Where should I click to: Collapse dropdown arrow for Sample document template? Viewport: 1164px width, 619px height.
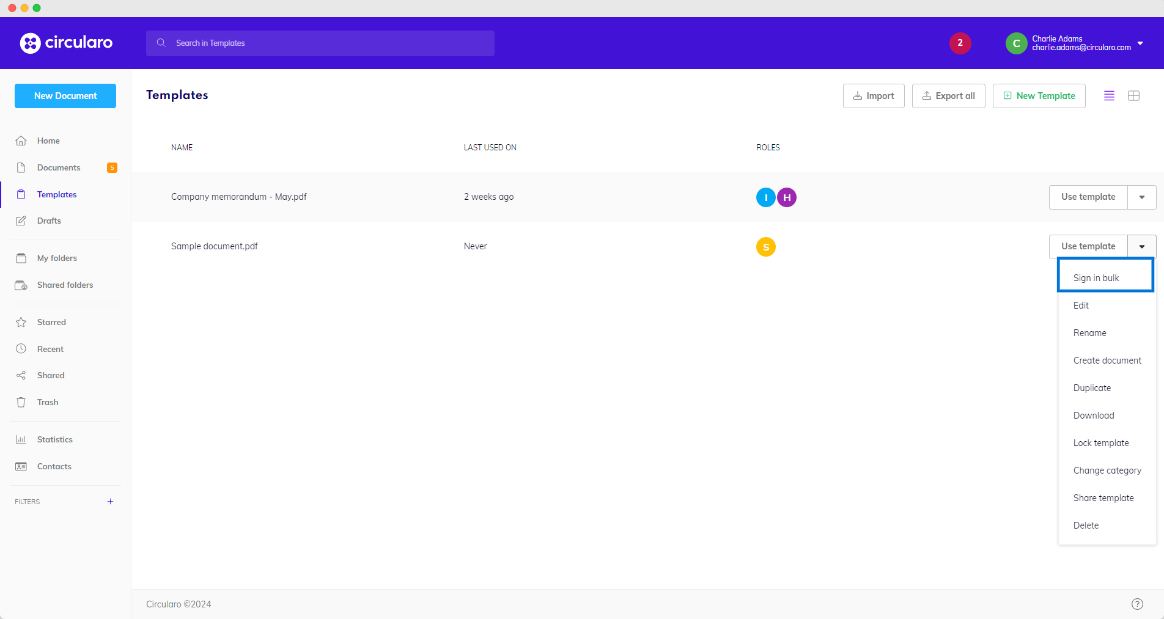click(x=1141, y=247)
